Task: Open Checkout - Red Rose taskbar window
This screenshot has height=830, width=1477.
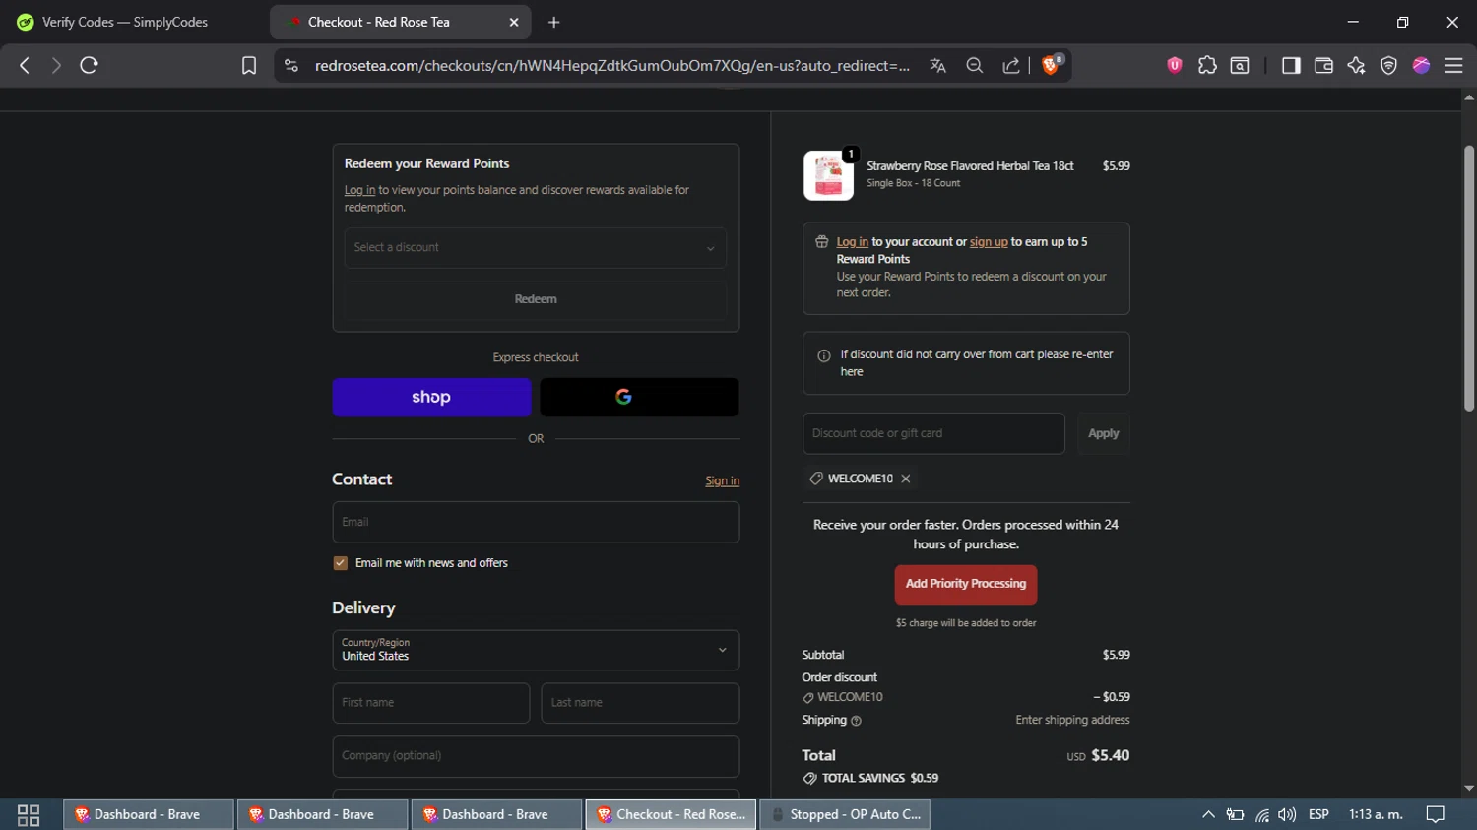Action: tap(672, 814)
